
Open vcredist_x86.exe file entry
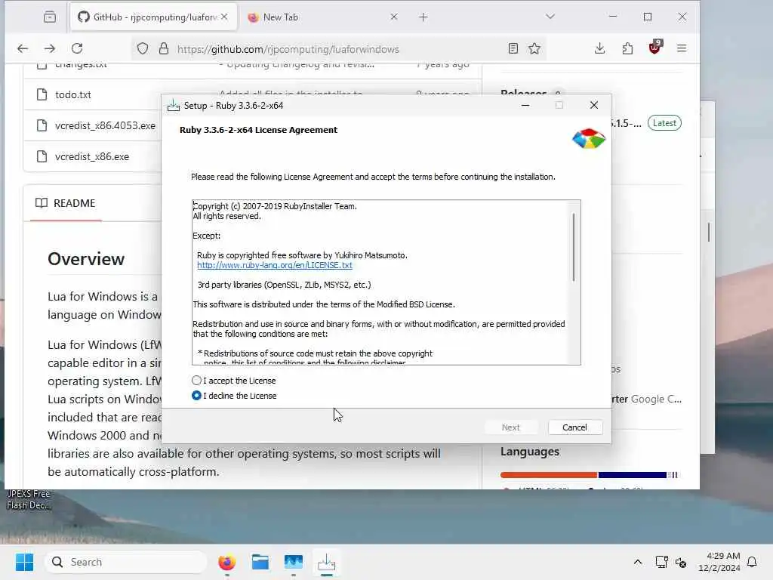[x=92, y=157]
